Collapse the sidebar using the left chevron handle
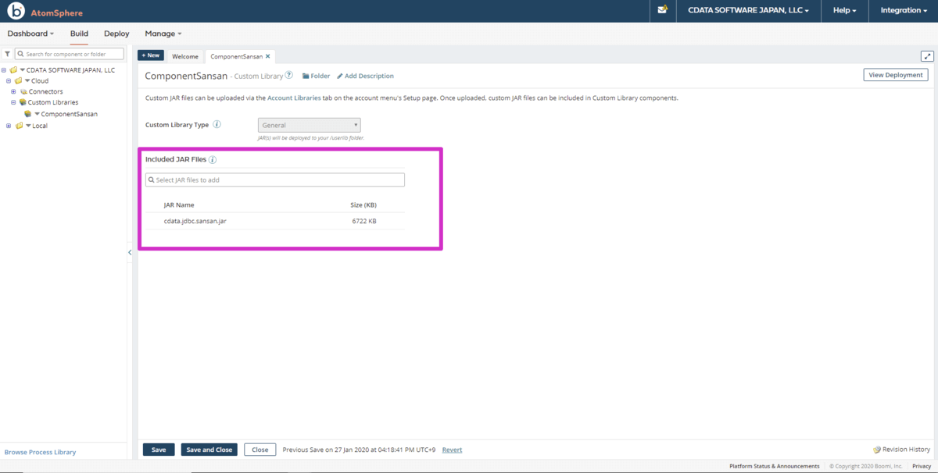 pos(130,252)
